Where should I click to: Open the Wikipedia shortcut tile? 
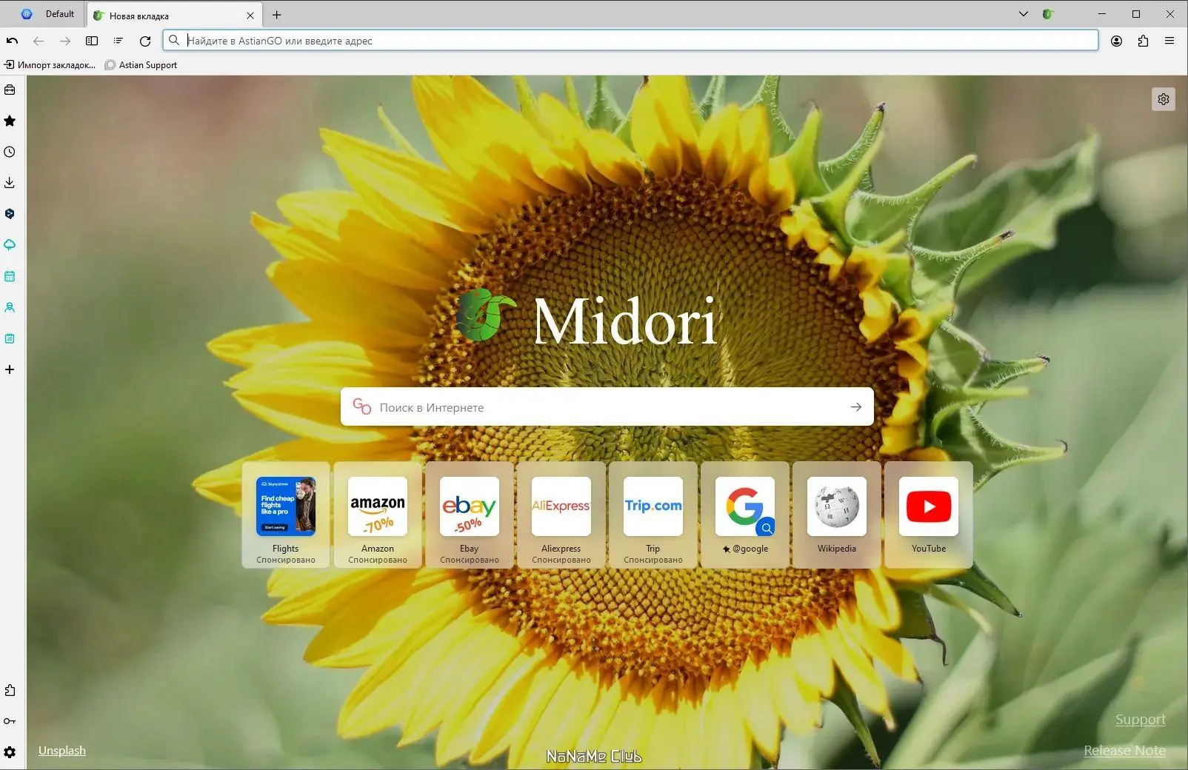point(837,515)
